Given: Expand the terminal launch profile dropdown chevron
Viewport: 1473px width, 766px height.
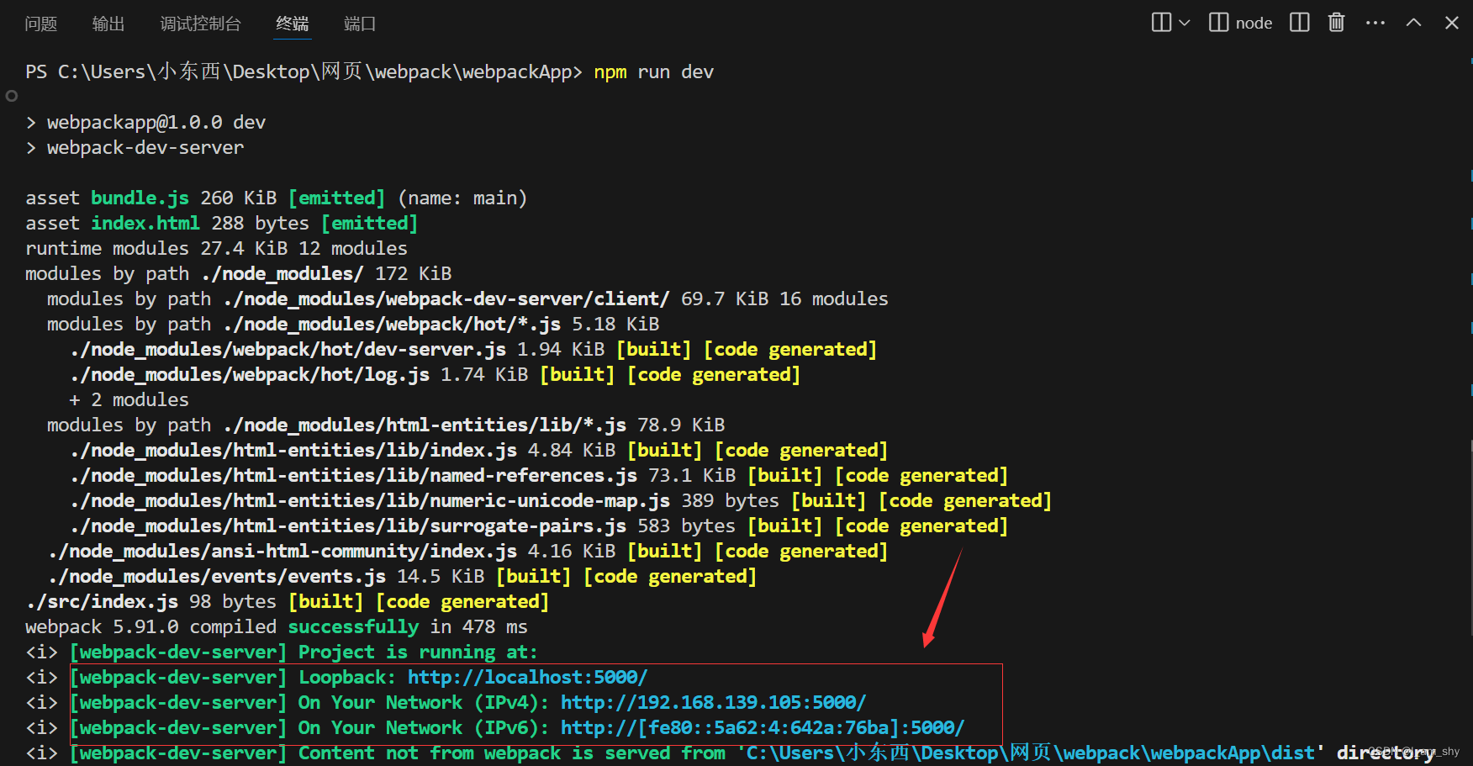Looking at the screenshot, I should point(1185,23).
